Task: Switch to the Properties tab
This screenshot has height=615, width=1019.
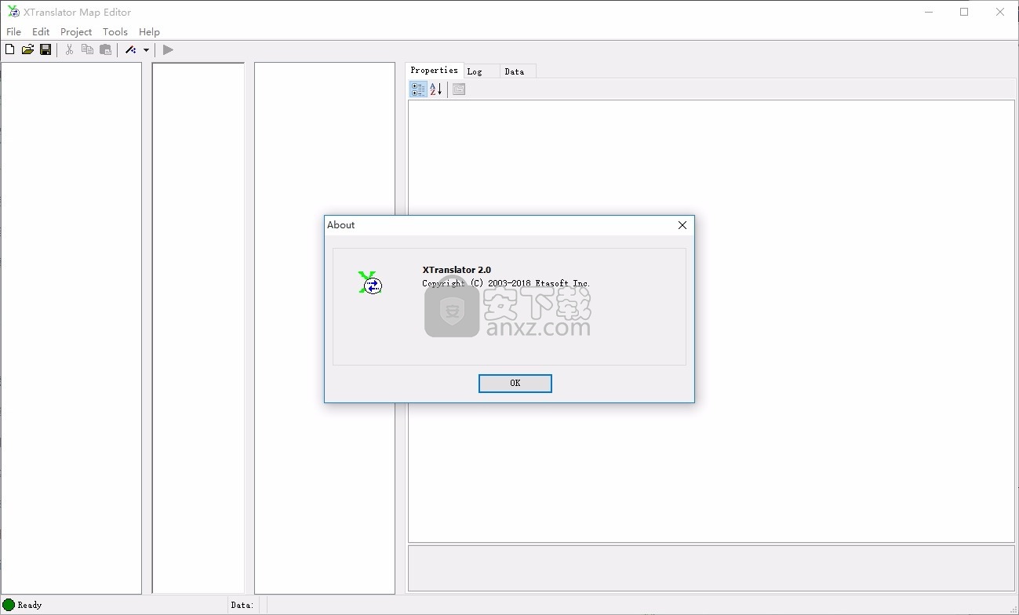Action: [x=434, y=70]
